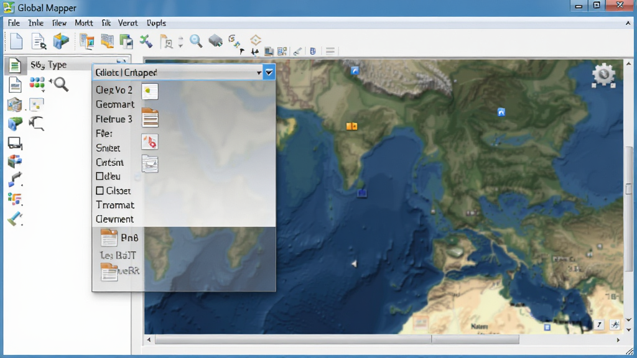Click the orange book marker on the map

[352, 126]
